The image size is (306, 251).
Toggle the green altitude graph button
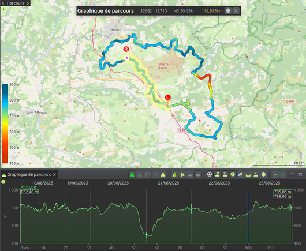[x=132, y=174]
